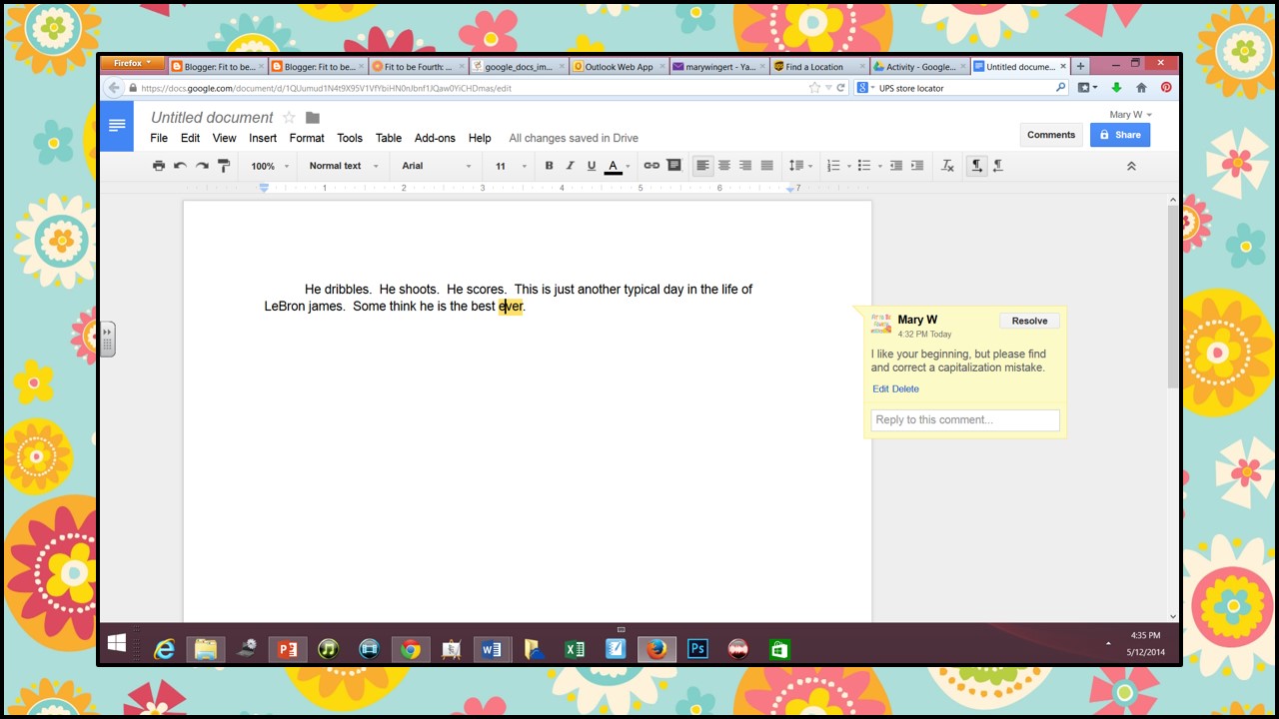Click the left indent marker on ruler
This screenshot has width=1279, height=719.
(x=264, y=188)
